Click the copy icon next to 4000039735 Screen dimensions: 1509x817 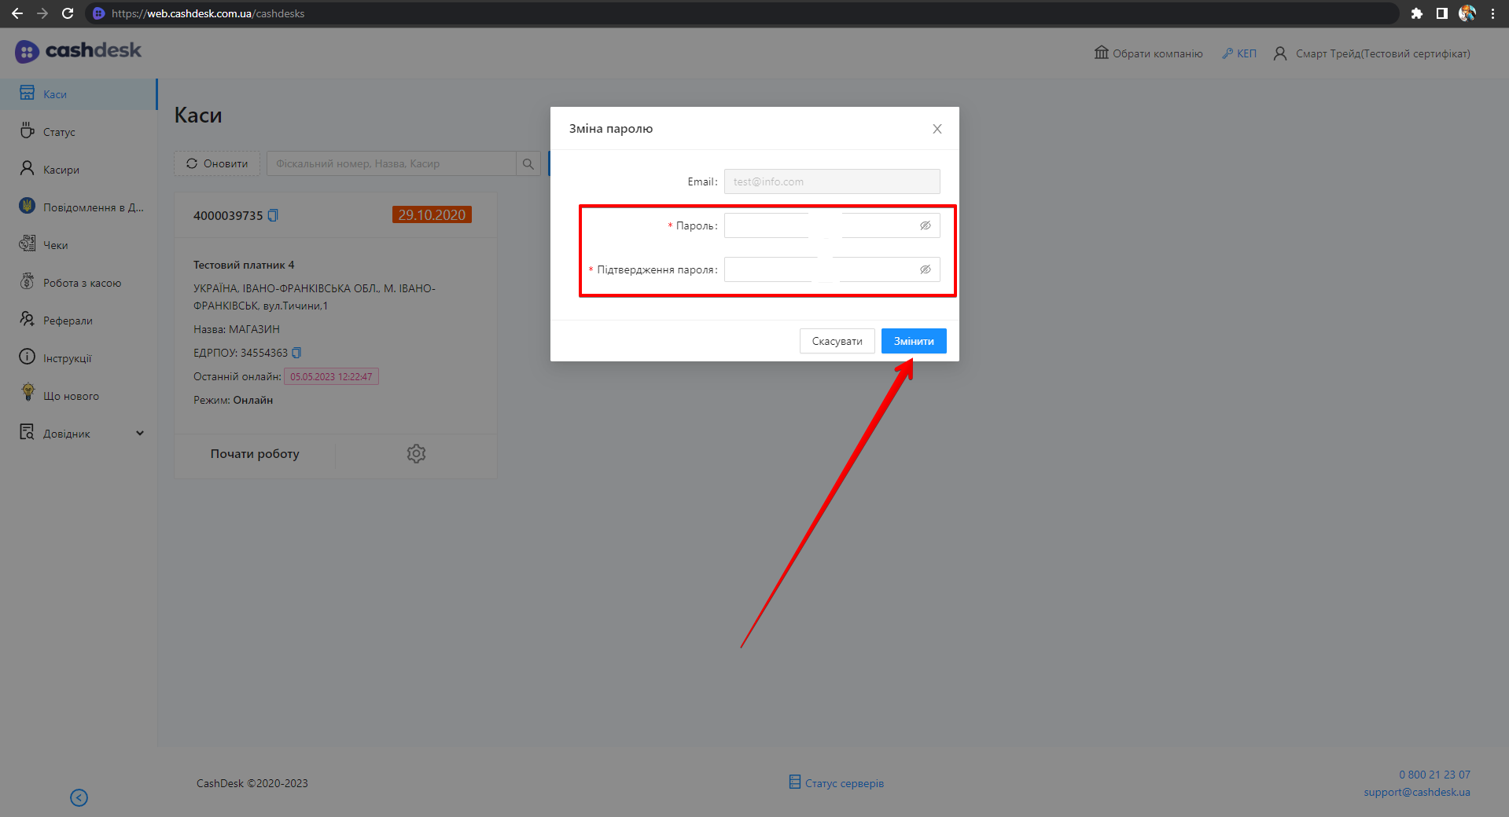(x=273, y=215)
